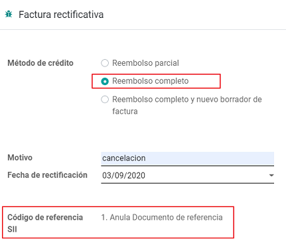
Task: Choose the nuevo borrador de factura radio circle
Action: pos(105,100)
